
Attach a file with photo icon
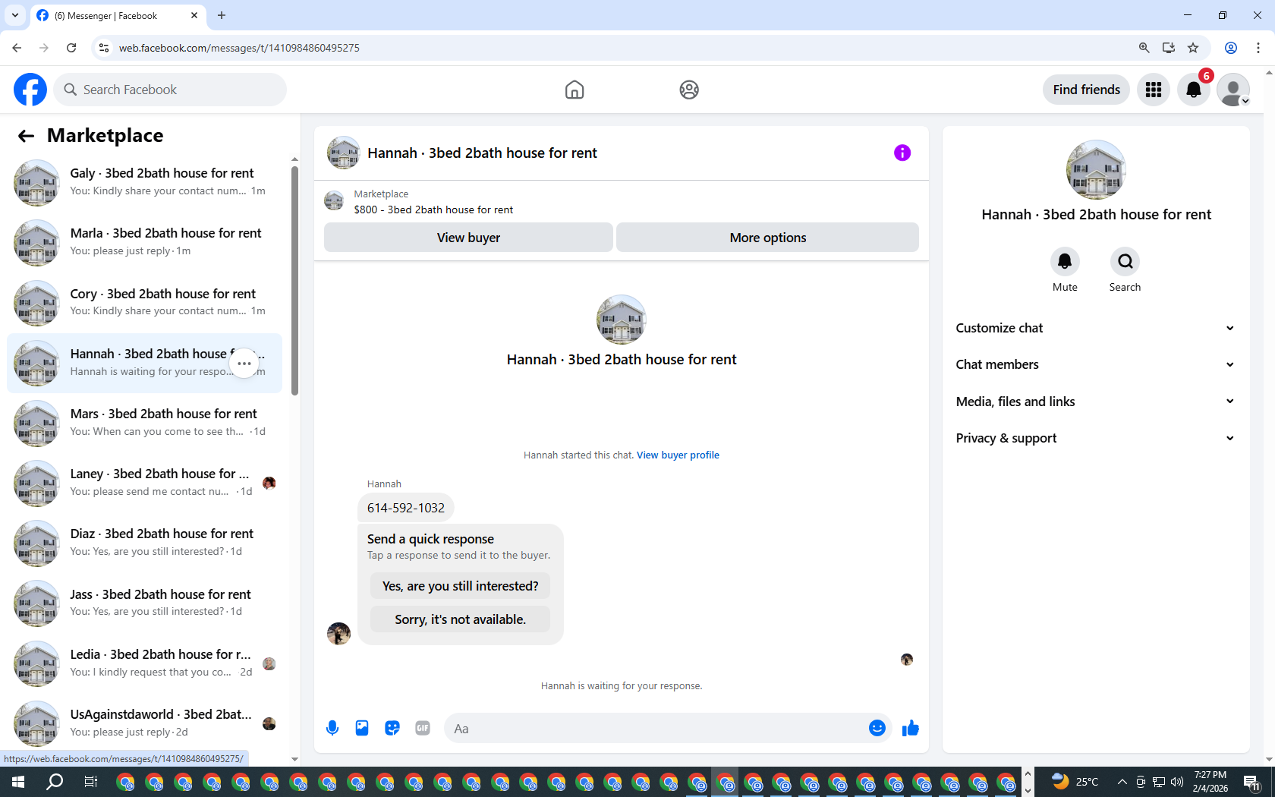pyautogui.click(x=362, y=728)
